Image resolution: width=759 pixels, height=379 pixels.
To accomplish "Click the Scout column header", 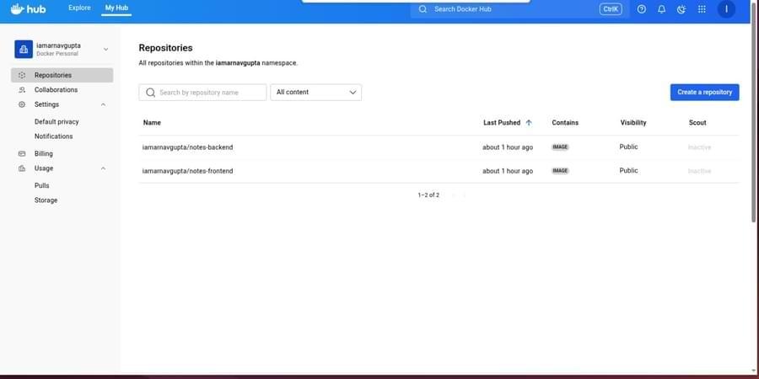I will coord(697,123).
